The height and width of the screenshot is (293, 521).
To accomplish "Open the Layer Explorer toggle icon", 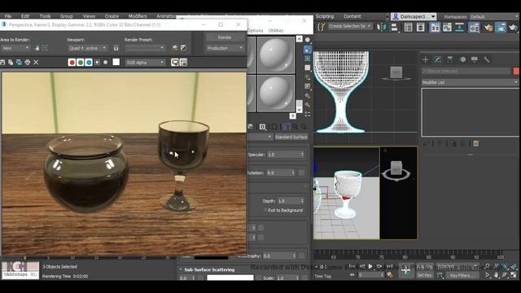I will (421, 27).
